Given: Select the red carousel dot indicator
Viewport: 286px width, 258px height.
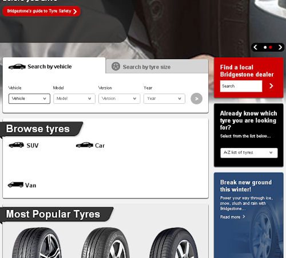Looking at the screenshot, I should (271, 48).
